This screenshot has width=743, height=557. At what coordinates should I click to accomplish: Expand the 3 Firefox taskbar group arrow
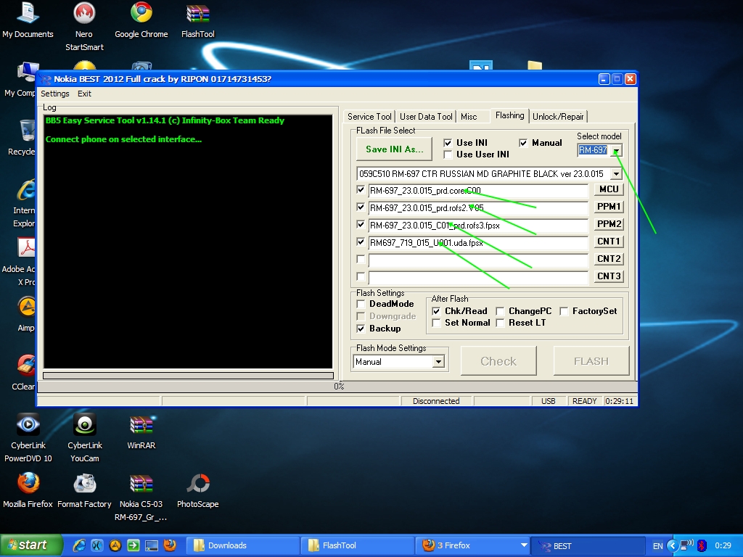click(524, 545)
